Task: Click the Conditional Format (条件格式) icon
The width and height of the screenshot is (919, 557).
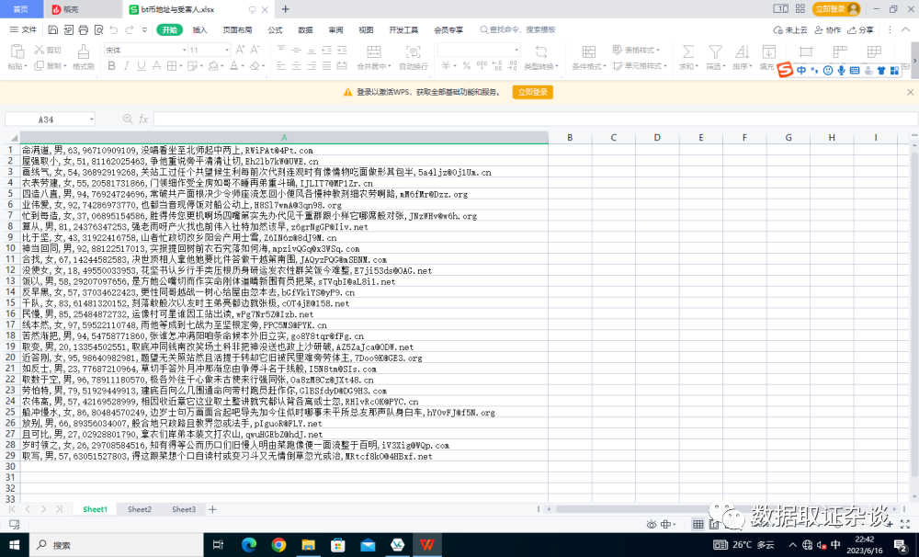Action: click(588, 51)
